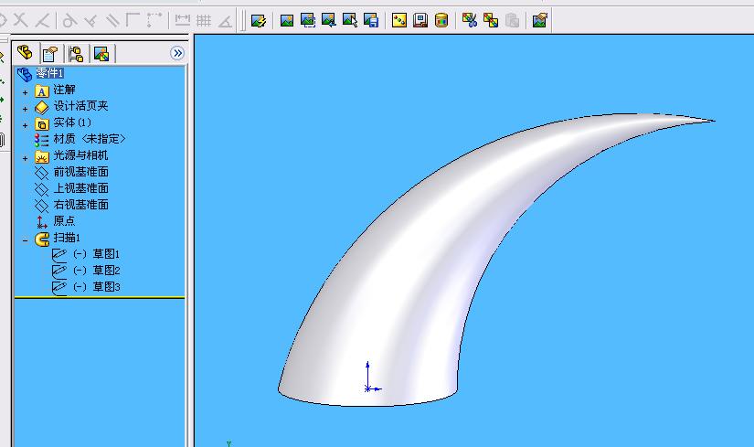754x447 pixels.
Task: Expand the panel with the double-arrow button
Action: click(177, 53)
